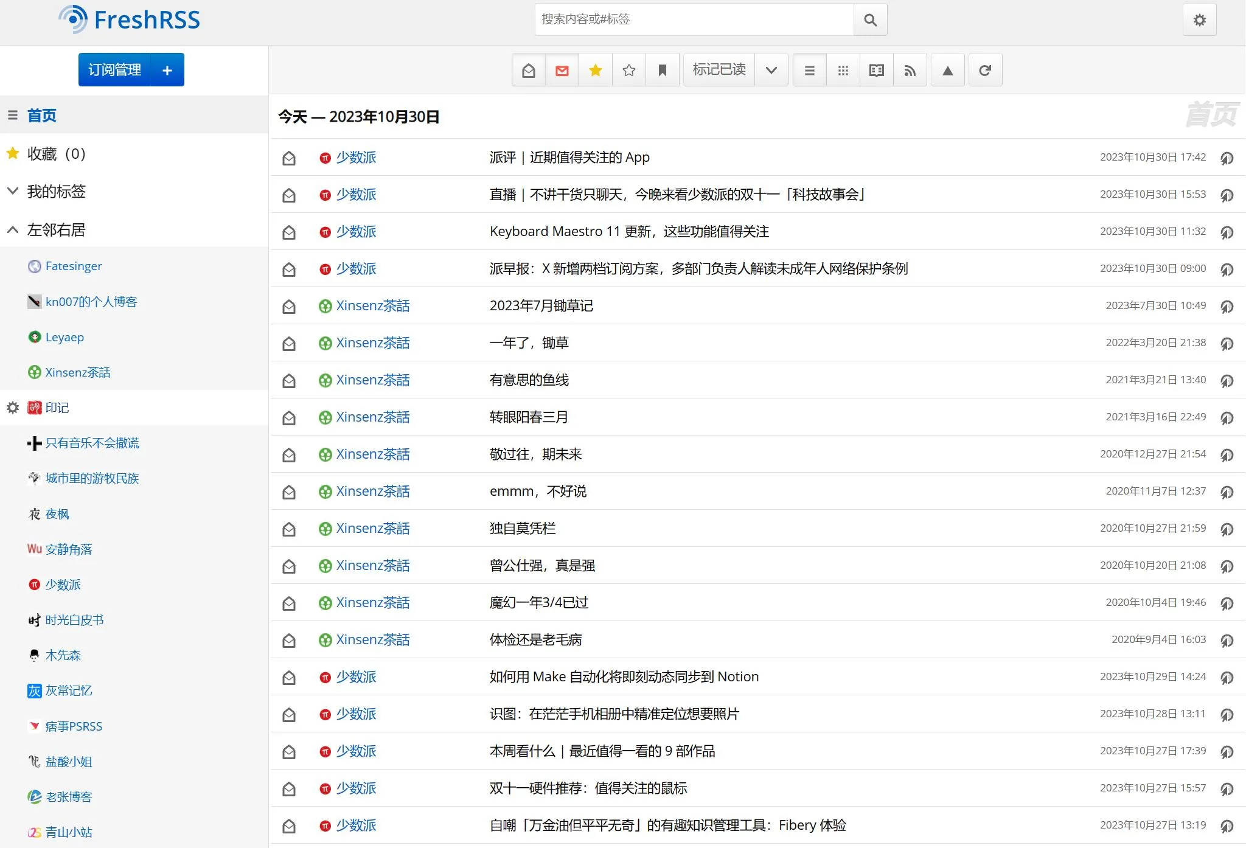Viewport: 1246px width, 848px height.
Task: Select kn007的个人博客 feed
Action: [91, 302]
